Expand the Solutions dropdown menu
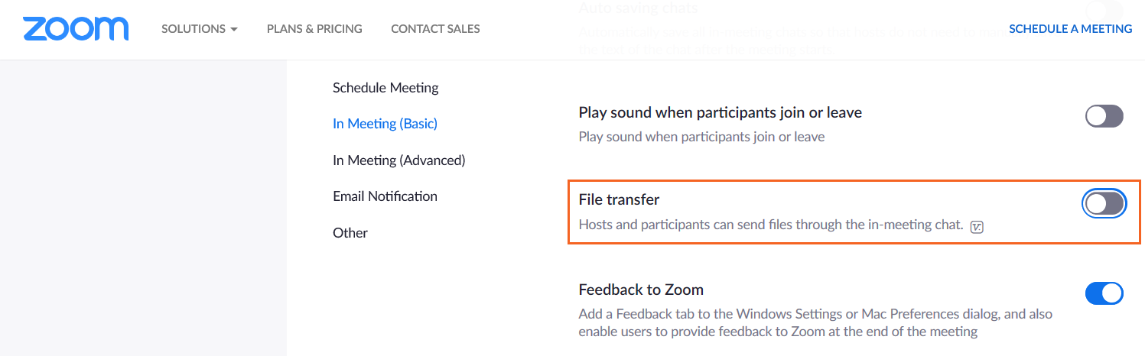The height and width of the screenshot is (356, 1145). tap(200, 29)
